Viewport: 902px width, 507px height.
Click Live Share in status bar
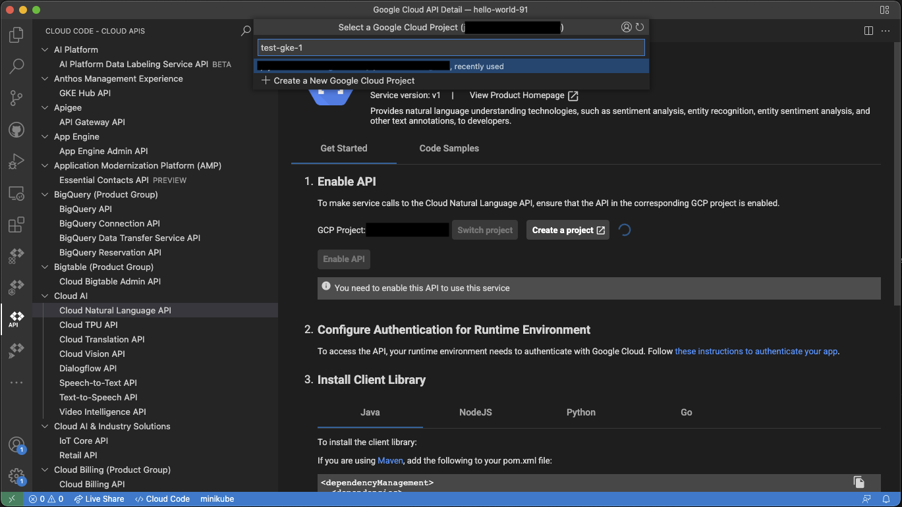pos(99,499)
